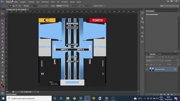The image size is (180, 101).
Task: Open the Linha do Tempo panel tab
Action: [x=11, y=94]
